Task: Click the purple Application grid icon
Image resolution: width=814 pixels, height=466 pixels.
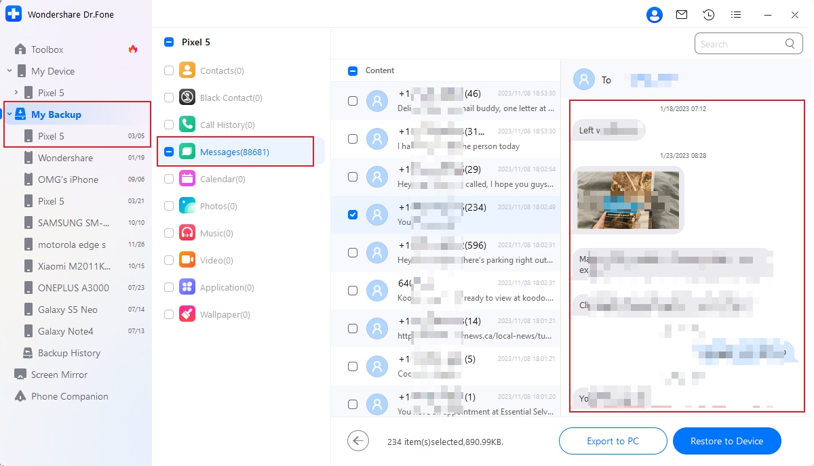Action: pos(187,287)
